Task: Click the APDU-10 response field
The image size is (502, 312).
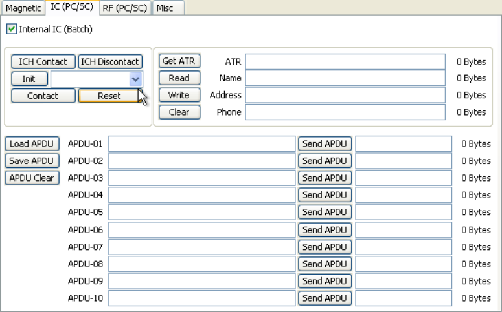Action: pos(404,298)
